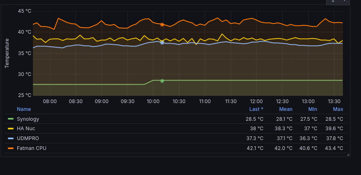The height and width of the screenshot is (175, 361).
Task: Click the orange Fatman CPU data point
Action: coord(162,25)
